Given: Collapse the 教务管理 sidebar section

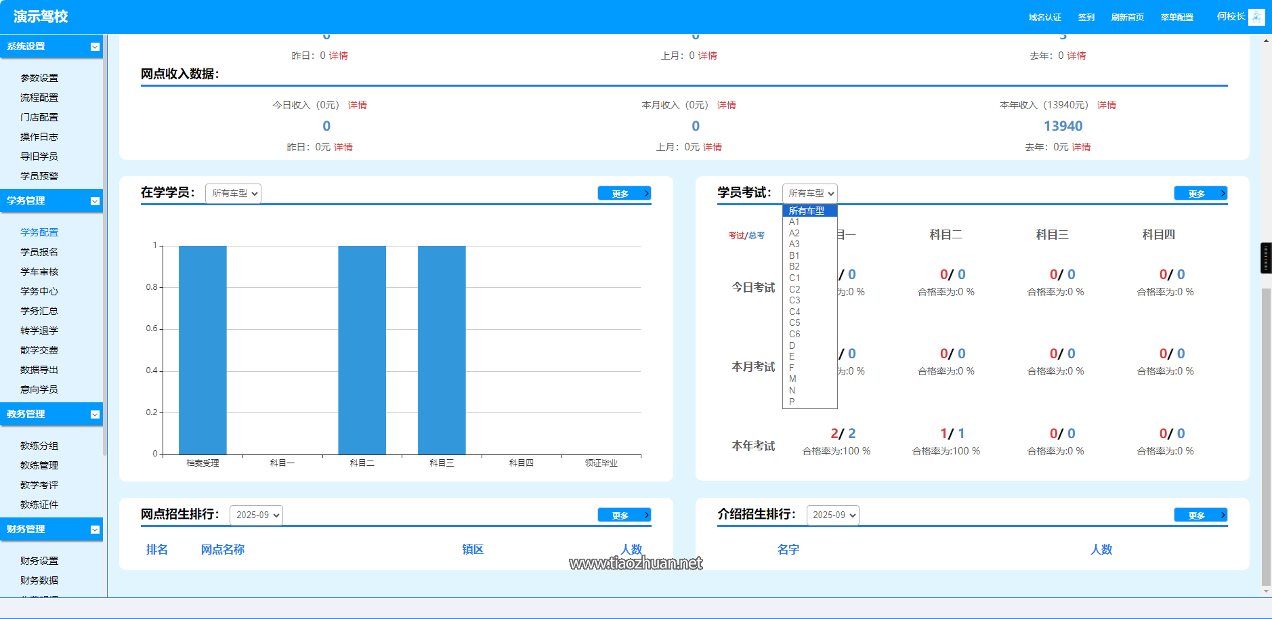Looking at the screenshot, I should pos(95,414).
